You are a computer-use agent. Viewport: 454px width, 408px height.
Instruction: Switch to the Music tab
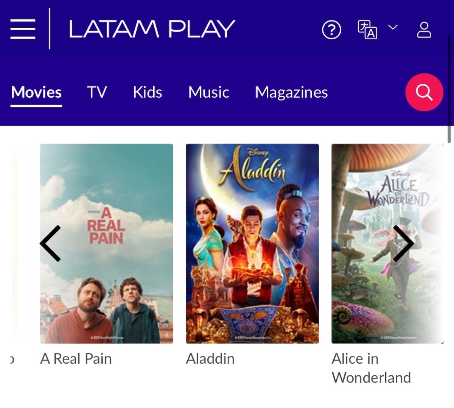point(209,92)
